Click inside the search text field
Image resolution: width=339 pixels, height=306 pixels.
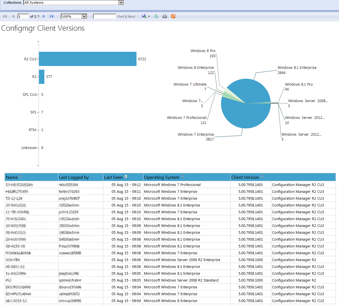(104, 16)
